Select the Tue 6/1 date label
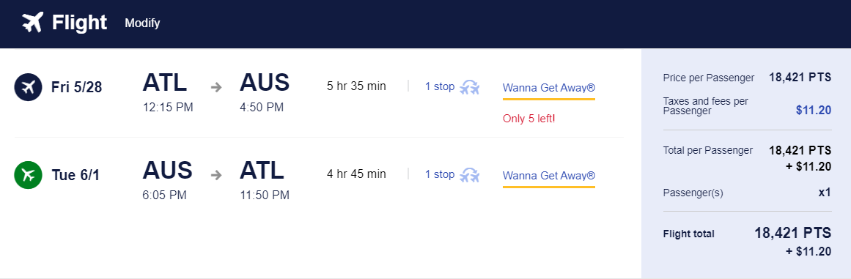The height and width of the screenshot is (279, 851). (x=76, y=176)
